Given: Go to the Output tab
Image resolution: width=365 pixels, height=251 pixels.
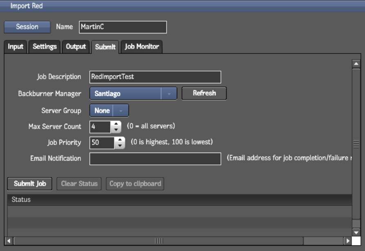Looking at the screenshot, I should pos(76,47).
